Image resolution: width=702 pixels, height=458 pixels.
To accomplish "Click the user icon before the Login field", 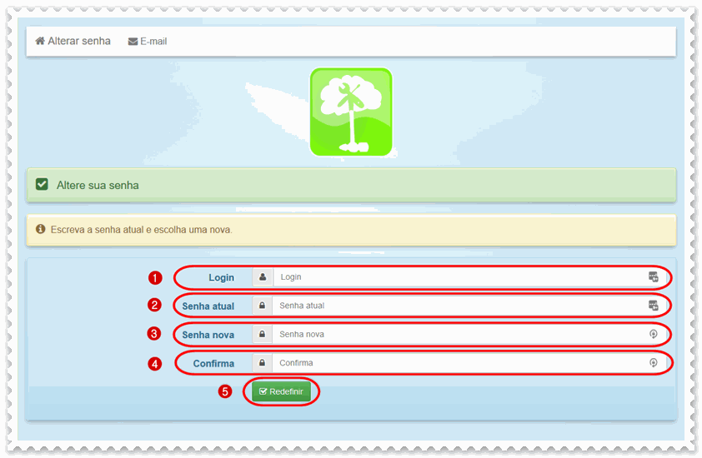I will pyautogui.click(x=263, y=277).
